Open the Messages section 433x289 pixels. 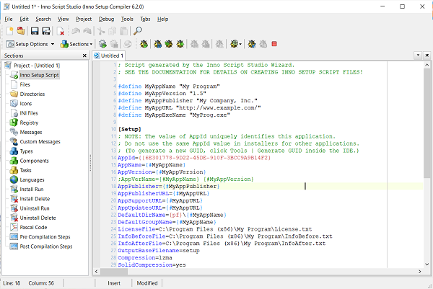click(x=31, y=133)
